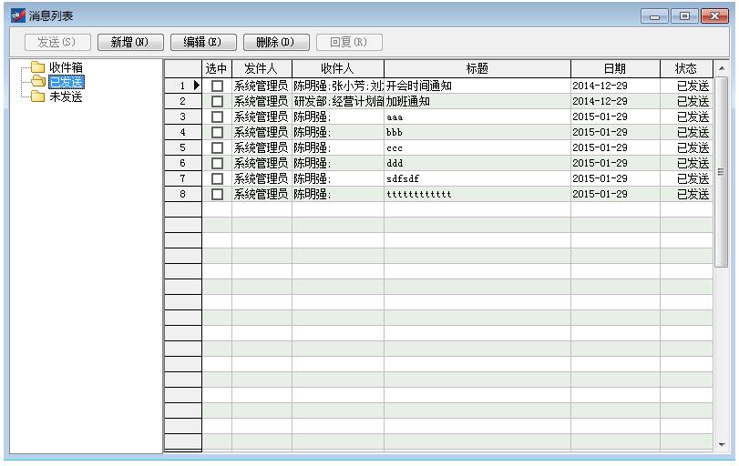Image resolution: width=739 pixels, height=466 pixels.
Task: Open the 收件箱 tree item label
Action: coord(66,67)
